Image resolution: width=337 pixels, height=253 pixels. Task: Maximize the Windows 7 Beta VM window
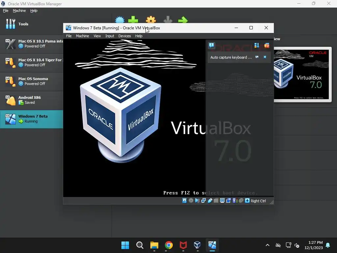251,28
